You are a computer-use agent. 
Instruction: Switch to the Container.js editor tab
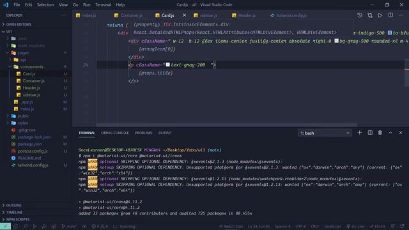pyautogui.click(x=132, y=15)
